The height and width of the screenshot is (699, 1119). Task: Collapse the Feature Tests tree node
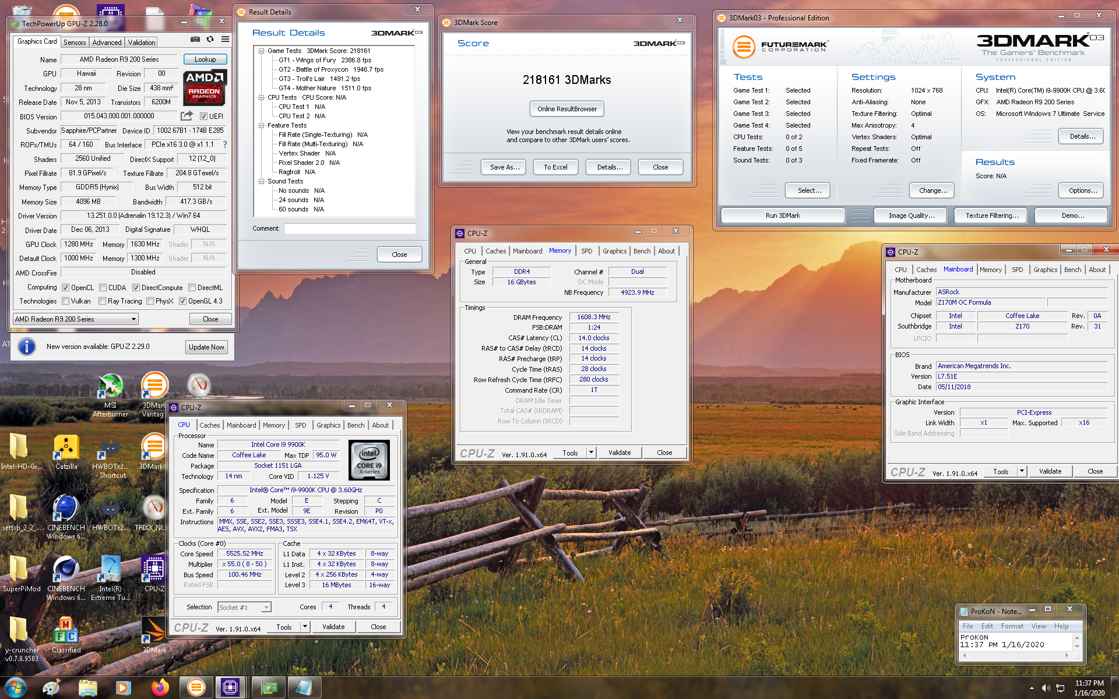pos(262,125)
